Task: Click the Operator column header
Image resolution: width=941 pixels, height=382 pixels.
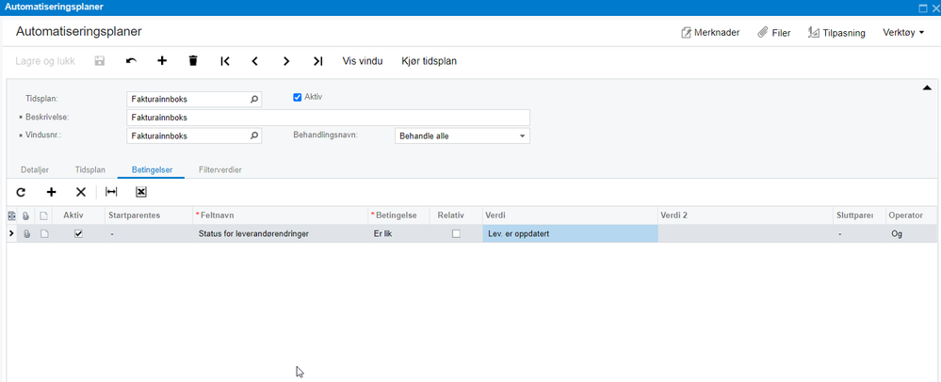Action: [x=911, y=215]
